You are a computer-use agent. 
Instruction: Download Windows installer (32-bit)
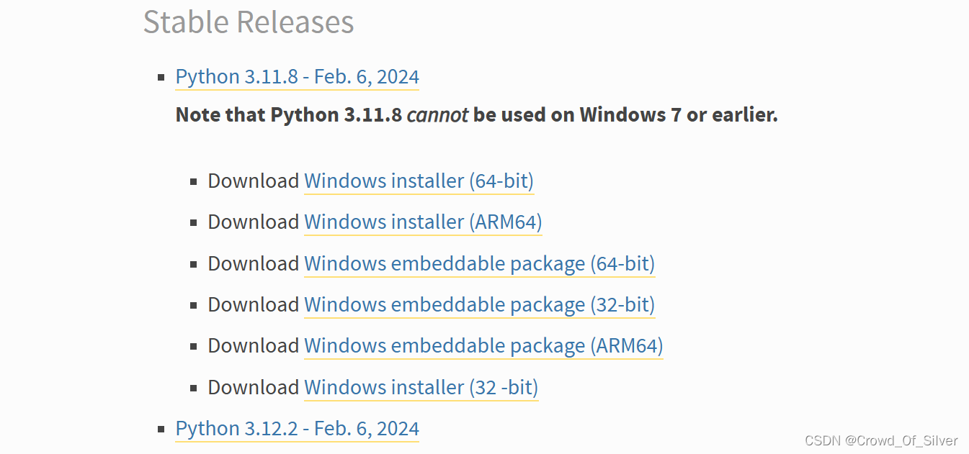click(x=421, y=387)
